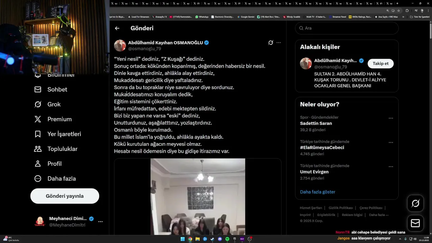Open the floating messages envelope button
Viewport: 432px width, 243px height.
[415, 223]
